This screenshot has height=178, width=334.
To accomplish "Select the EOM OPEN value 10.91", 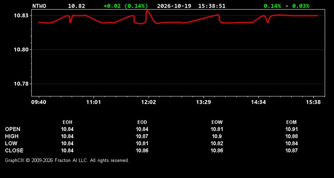I will (291, 129).
